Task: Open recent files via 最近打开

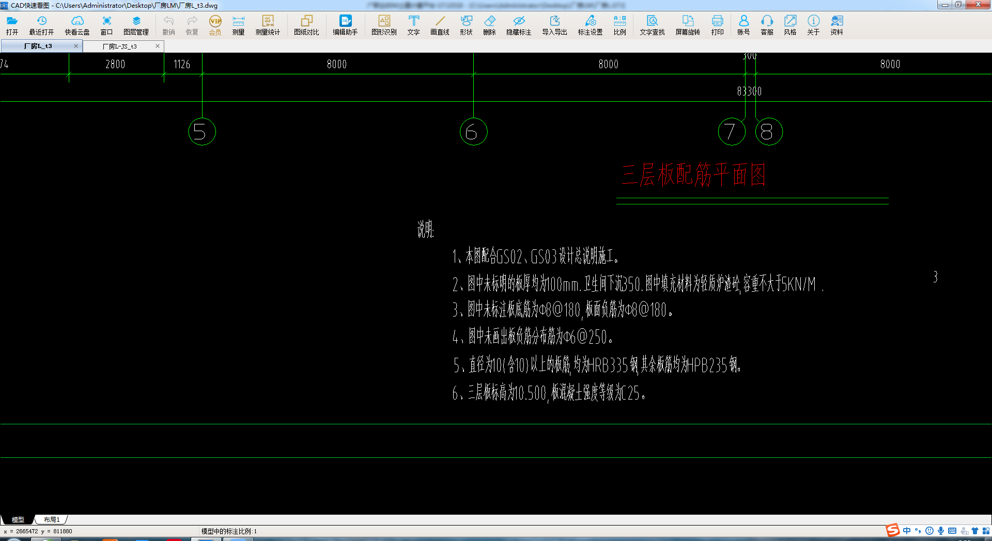Action: click(41, 25)
